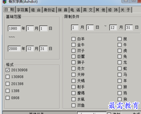The width and height of the screenshot is (141, 114).
Task: Click the 限制条件 start month field
Action: tap(75, 27)
